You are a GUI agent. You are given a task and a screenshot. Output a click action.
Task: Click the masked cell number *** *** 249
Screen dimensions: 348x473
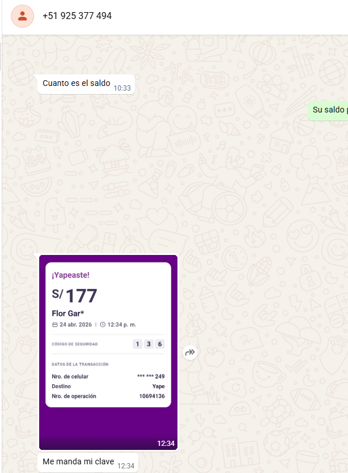click(x=150, y=376)
